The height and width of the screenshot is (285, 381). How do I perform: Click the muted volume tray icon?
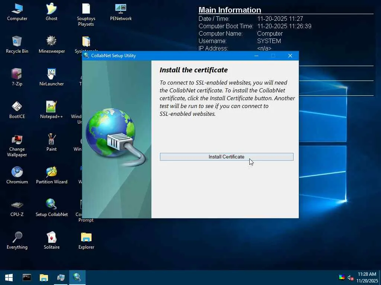tap(350, 278)
